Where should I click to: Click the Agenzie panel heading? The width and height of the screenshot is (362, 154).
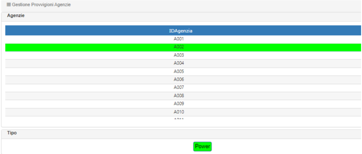pyautogui.click(x=16, y=16)
